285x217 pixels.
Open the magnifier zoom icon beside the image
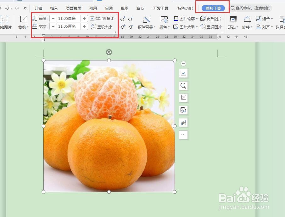click(x=183, y=86)
